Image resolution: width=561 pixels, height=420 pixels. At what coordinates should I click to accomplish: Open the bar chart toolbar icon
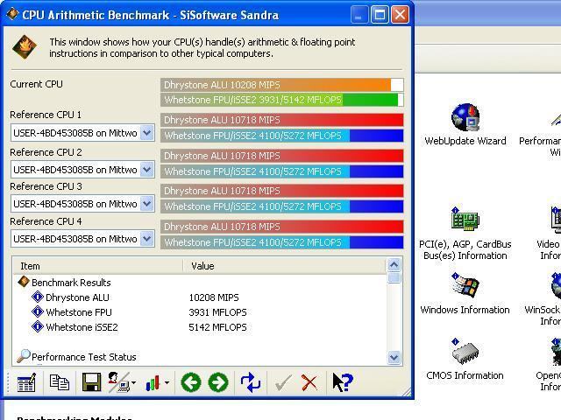tap(153, 383)
